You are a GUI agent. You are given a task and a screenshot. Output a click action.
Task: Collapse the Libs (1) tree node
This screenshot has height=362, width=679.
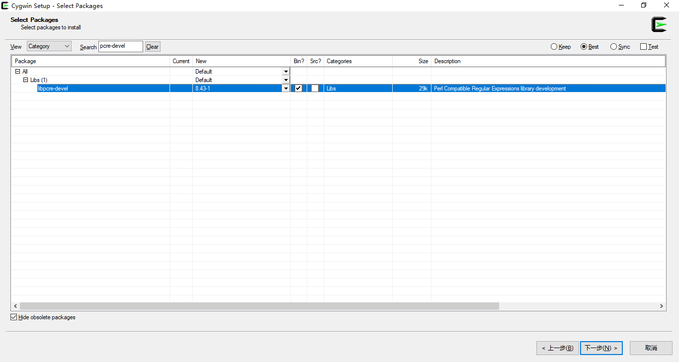tap(26, 80)
